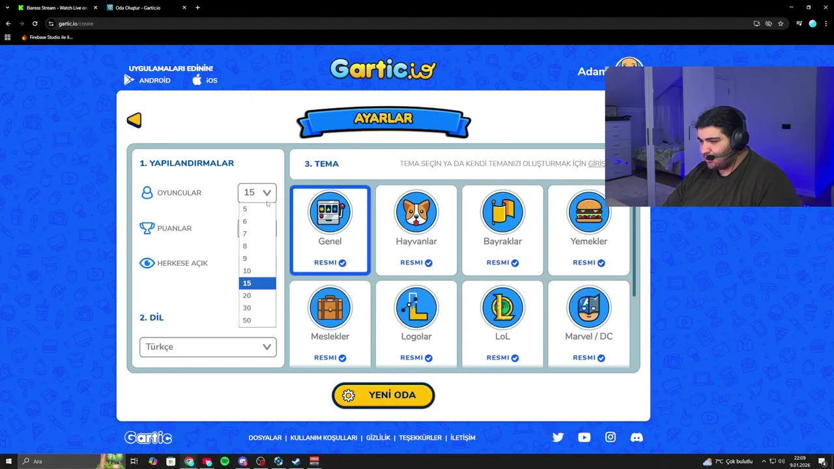This screenshot has width=834, height=469.
Task: Open the Türkçe language dropdown
Action: pyautogui.click(x=208, y=347)
